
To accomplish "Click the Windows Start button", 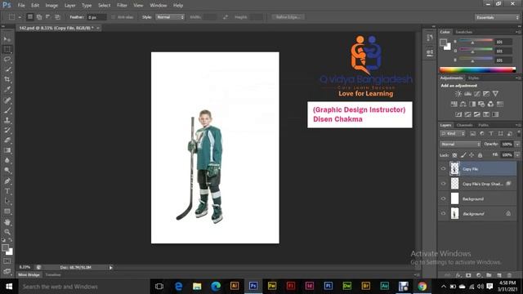I will coord(9,287).
